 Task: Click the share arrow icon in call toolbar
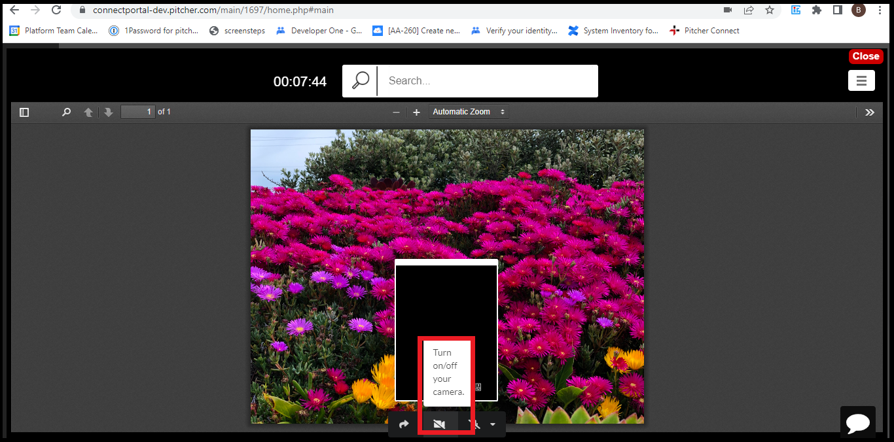click(404, 424)
